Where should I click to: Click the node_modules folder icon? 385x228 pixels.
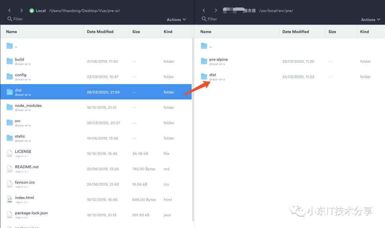[x=10, y=107]
